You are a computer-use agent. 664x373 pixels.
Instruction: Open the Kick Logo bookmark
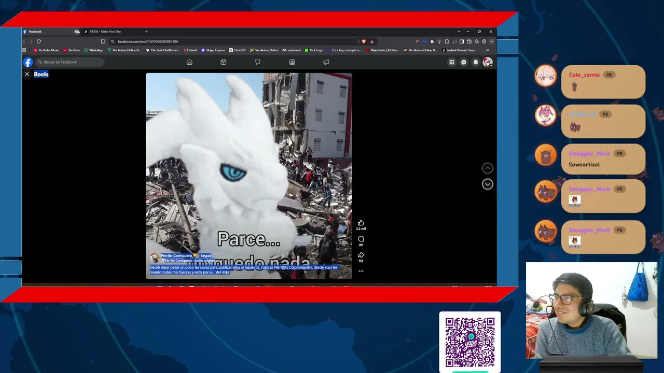click(x=314, y=50)
